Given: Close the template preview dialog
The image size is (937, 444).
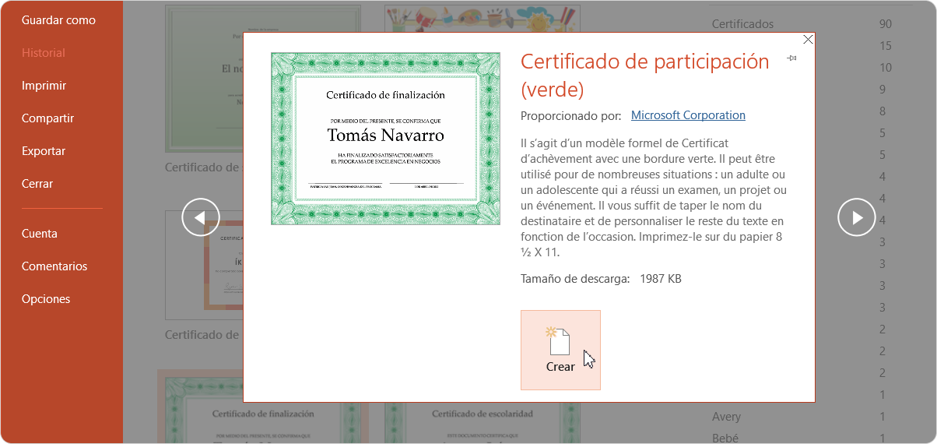Looking at the screenshot, I should point(808,40).
